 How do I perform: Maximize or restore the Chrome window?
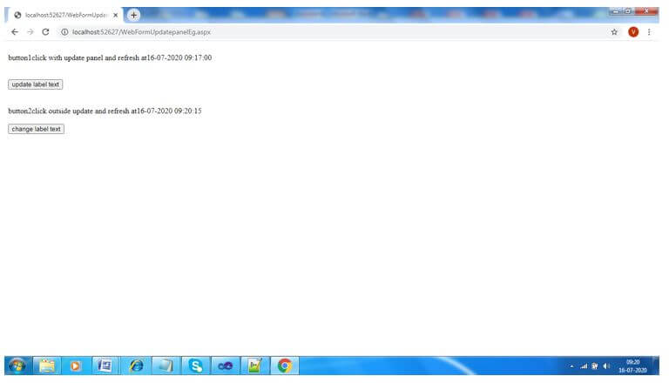pyautogui.click(x=627, y=11)
